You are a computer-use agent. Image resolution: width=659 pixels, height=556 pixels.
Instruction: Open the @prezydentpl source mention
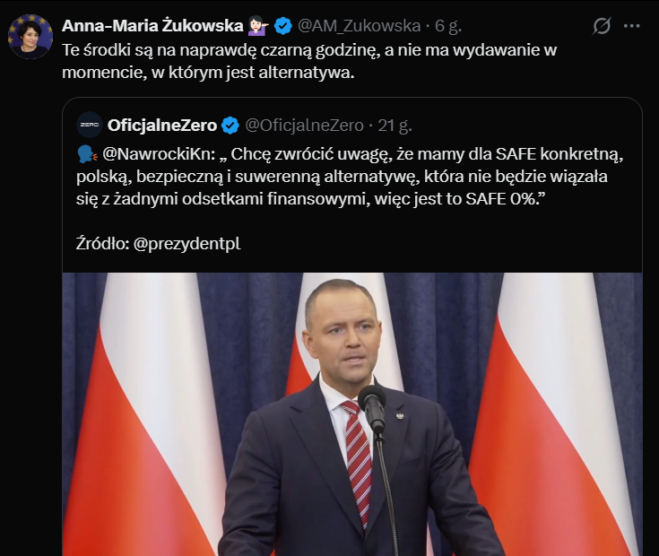click(x=188, y=243)
